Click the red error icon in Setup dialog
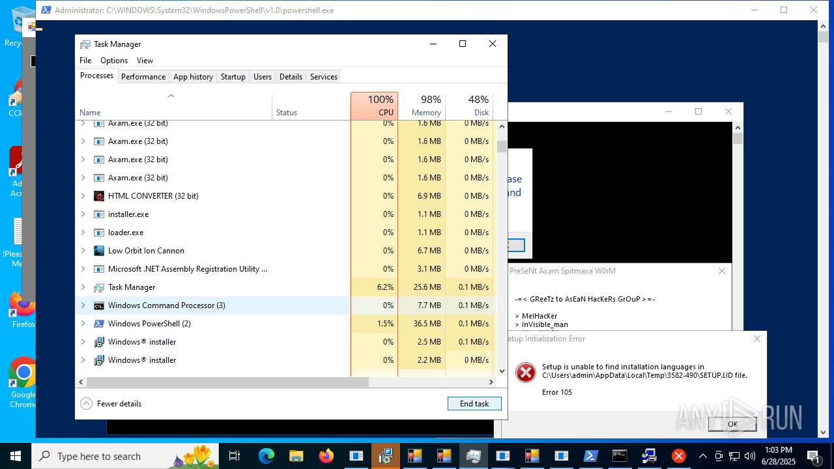The width and height of the screenshot is (834, 469). point(525,372)
